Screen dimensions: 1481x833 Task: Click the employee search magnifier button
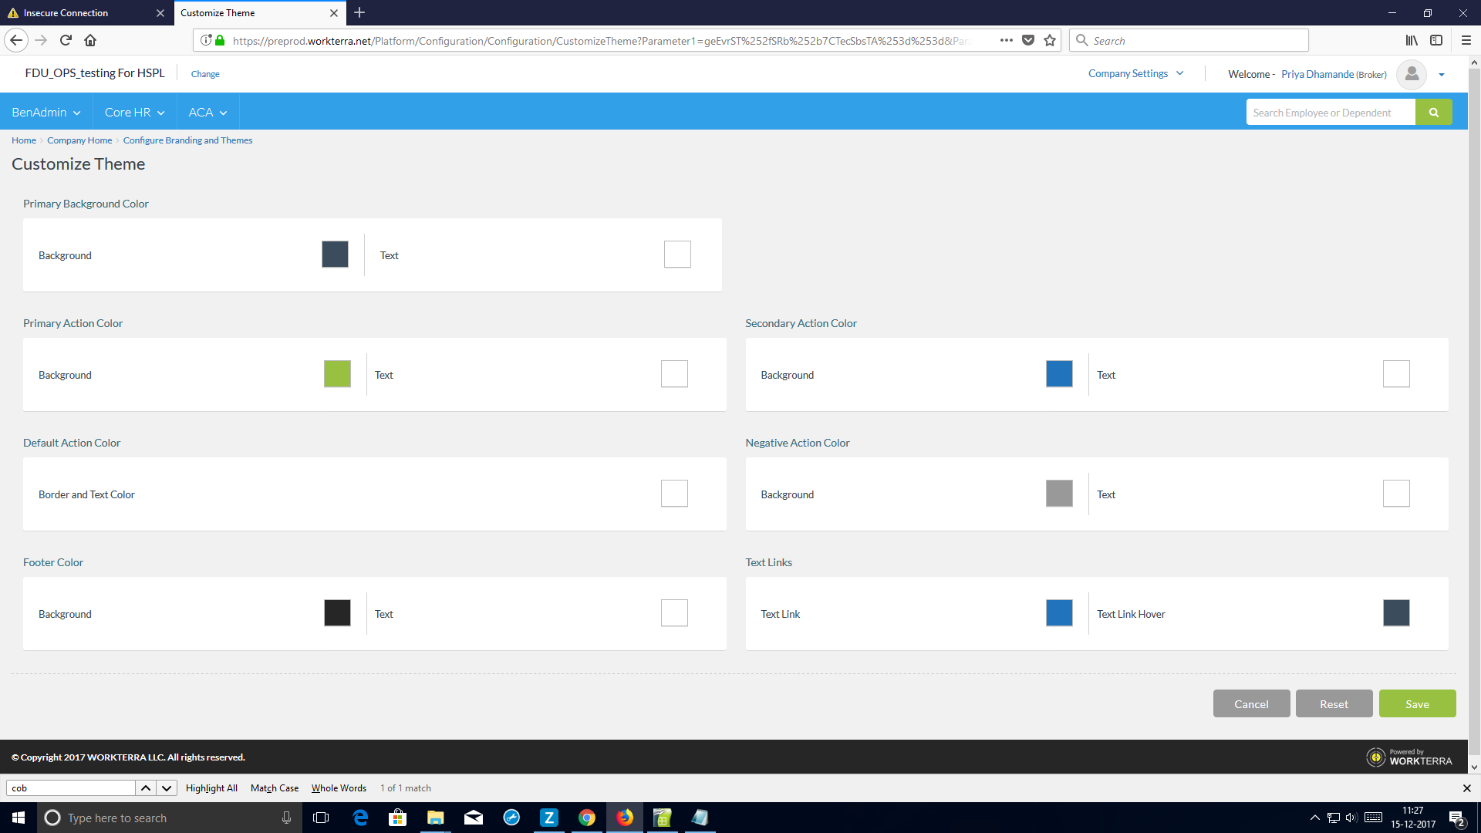(x=1433, y=113)
